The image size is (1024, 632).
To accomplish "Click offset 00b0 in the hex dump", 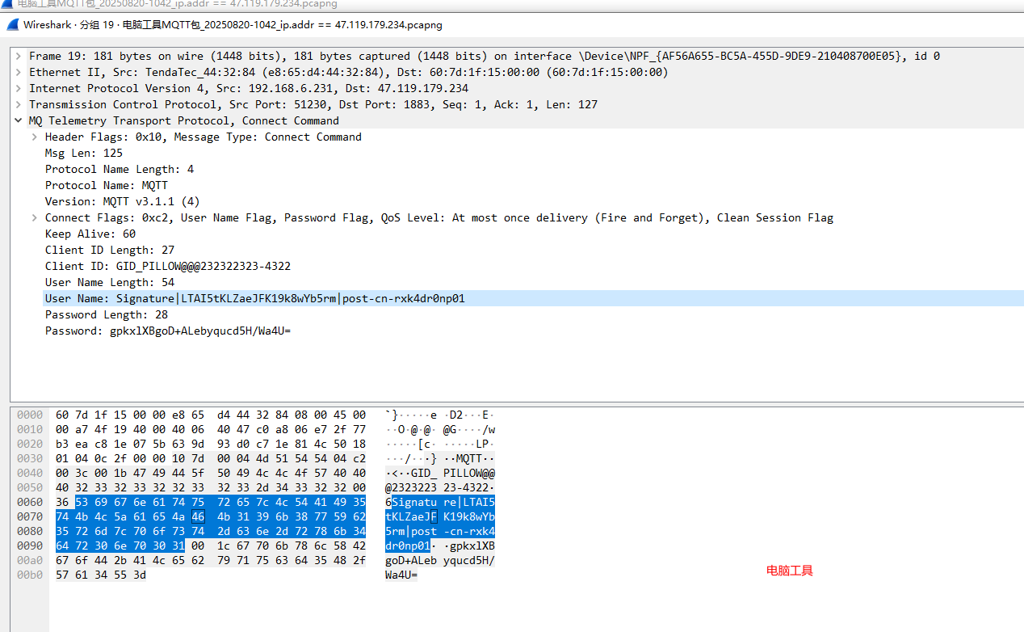I will 30,575.
